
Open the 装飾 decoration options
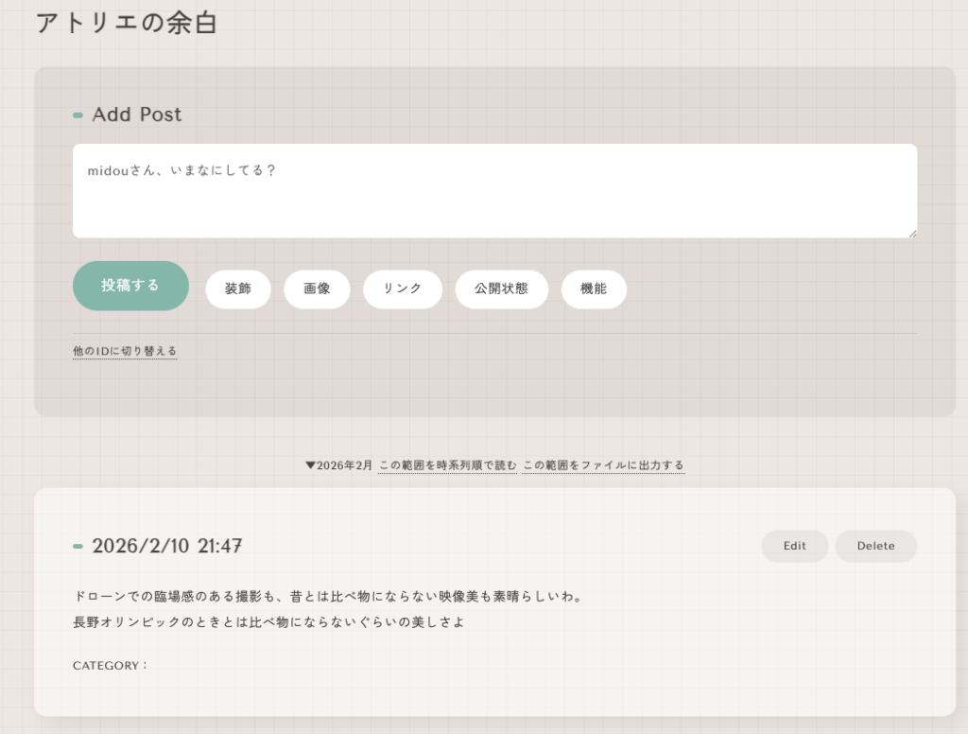pyautogui.click(x=238, y=289)
